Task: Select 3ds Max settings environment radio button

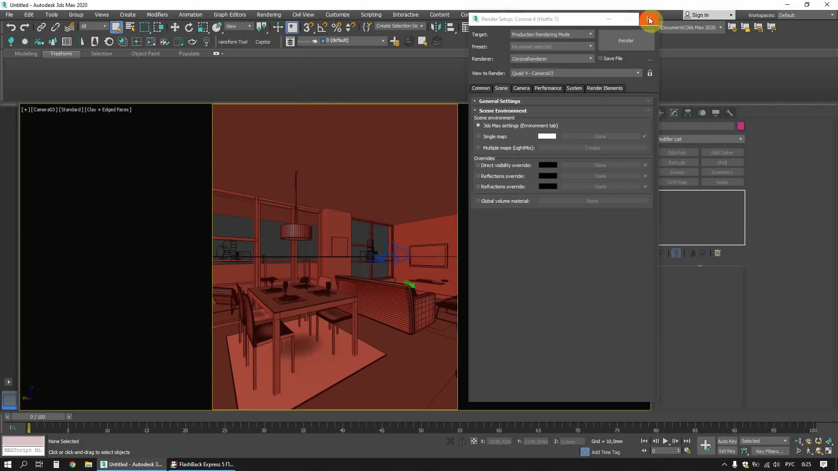Action: (x=478, y=125)
